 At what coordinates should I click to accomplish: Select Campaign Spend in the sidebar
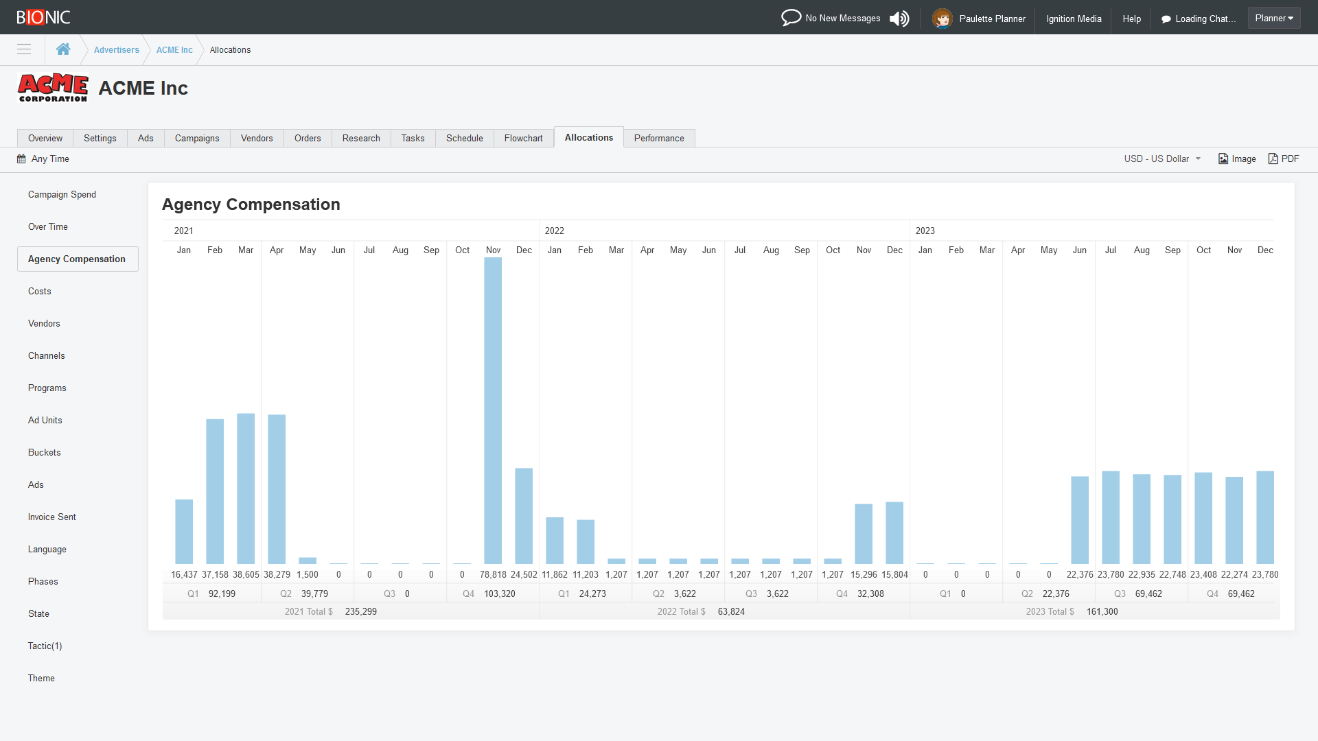tap(62, 194)
